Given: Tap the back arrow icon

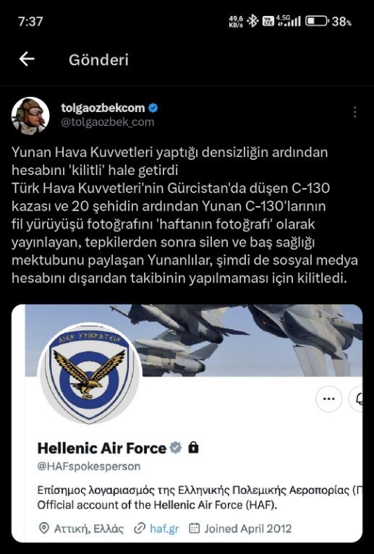Looking at the screenshot, I should pyautogui.click(x=27, y=59).
